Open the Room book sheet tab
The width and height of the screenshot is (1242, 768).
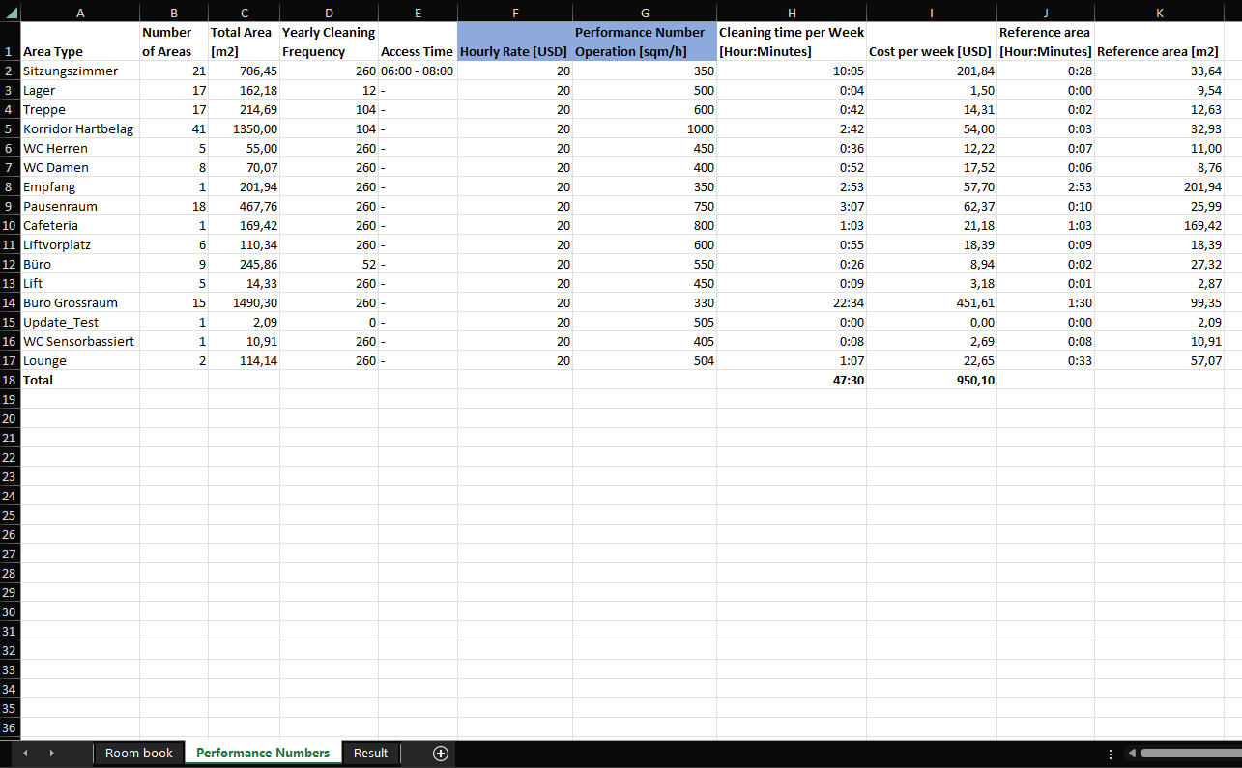point(139,753)
